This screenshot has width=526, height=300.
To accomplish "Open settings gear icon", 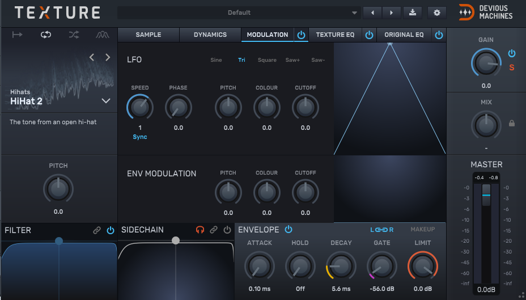I will (x=437, y=12).
